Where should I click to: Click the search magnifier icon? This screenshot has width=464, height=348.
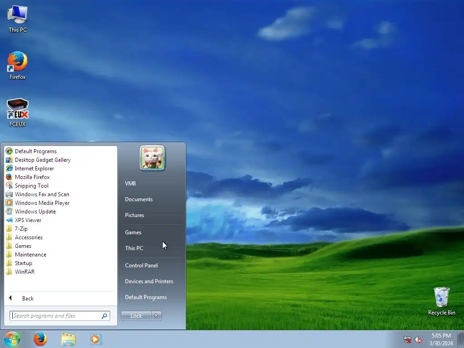(x=104, y=316)
